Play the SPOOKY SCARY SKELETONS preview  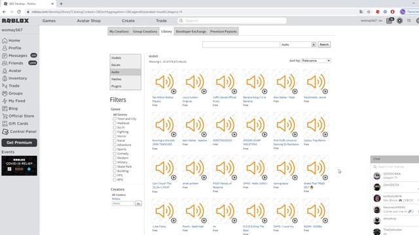click(x=264, y=134)
